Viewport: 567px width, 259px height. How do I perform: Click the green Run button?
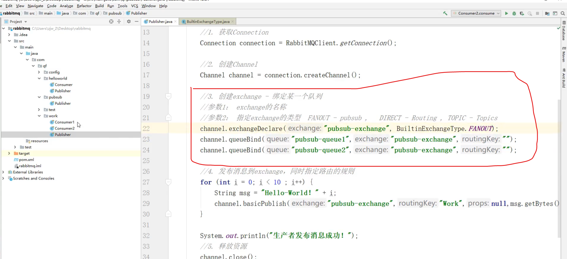click(506, 13)
